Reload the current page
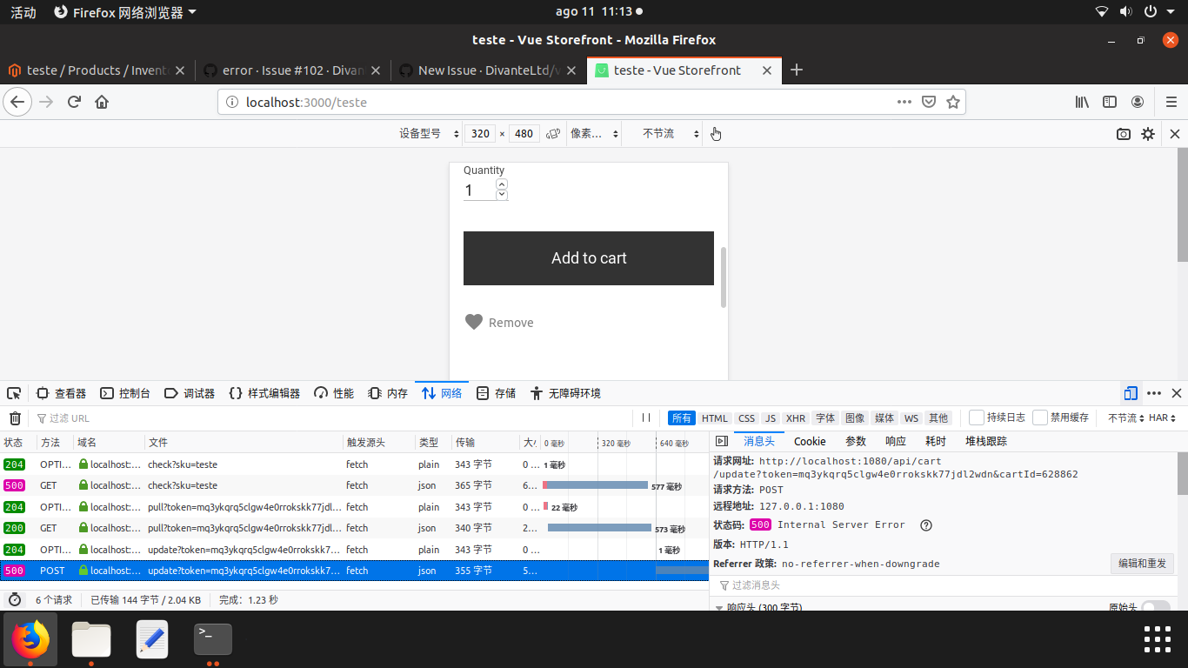Screen dimensions: 1188x668 pyautogui.click(x=75, y=102)
